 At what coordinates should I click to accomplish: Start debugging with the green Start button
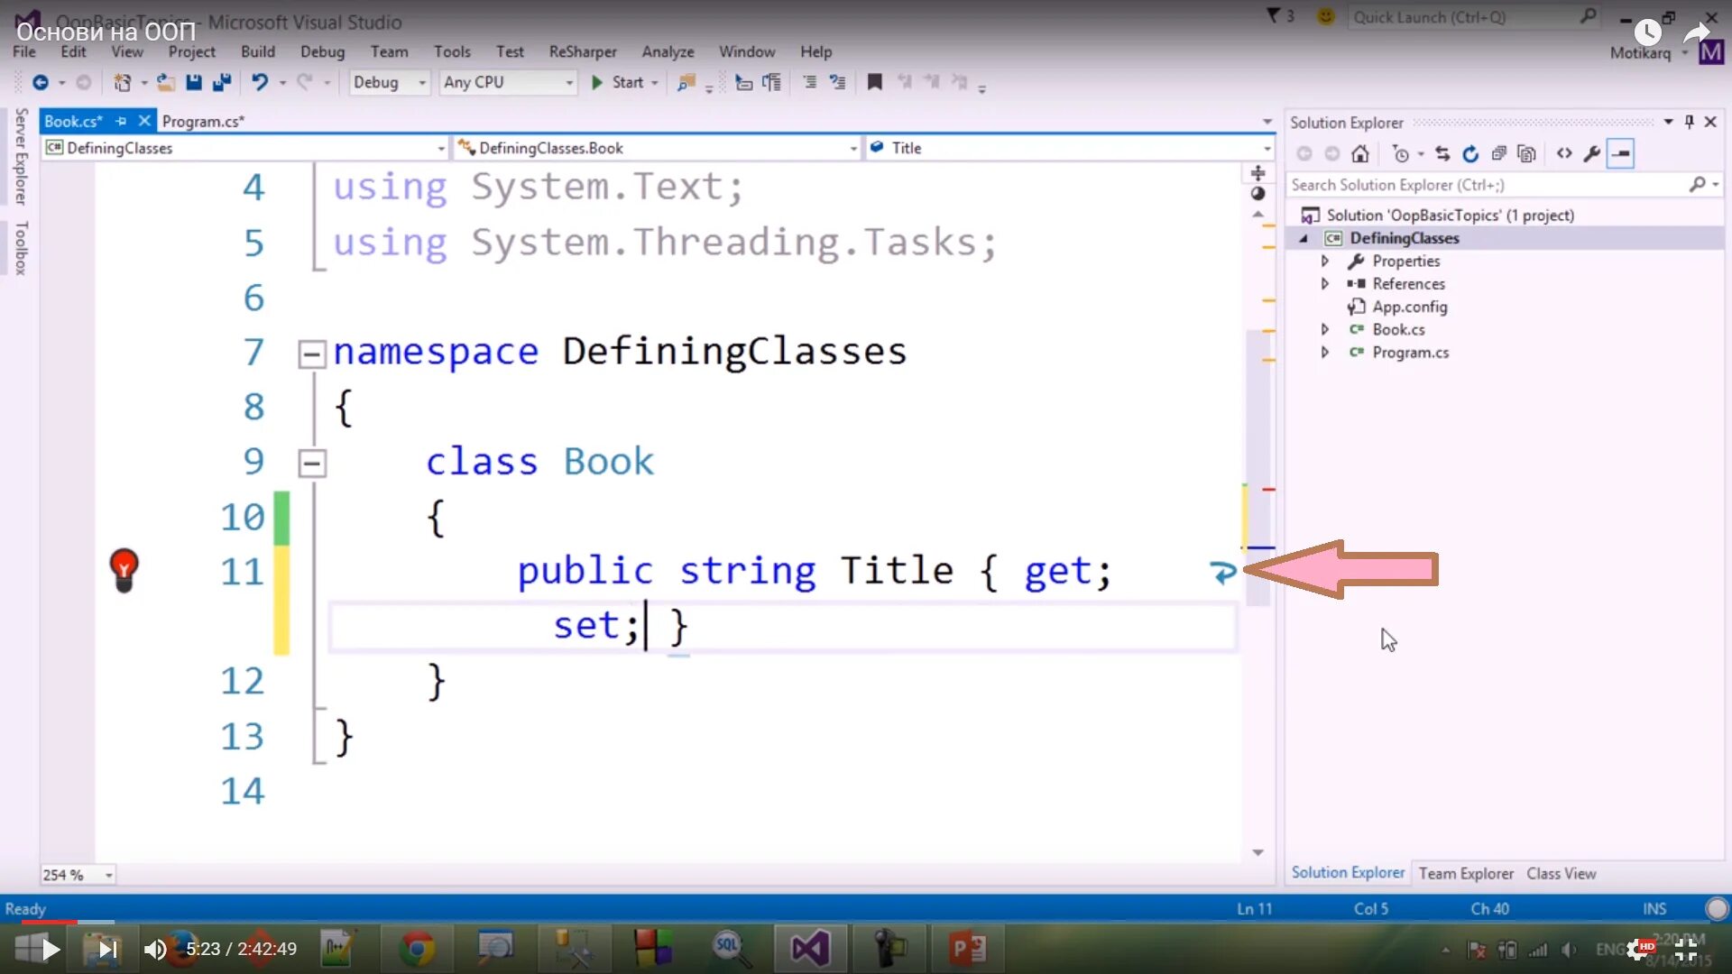(x=618, y=83)
